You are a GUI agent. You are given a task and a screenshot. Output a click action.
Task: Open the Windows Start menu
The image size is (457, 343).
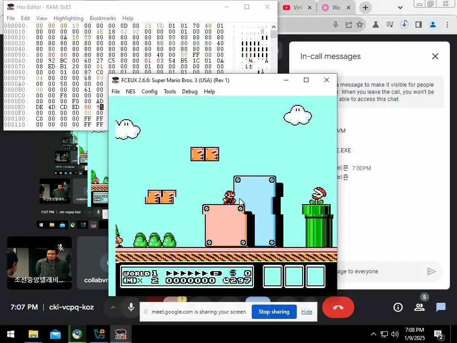11,334
